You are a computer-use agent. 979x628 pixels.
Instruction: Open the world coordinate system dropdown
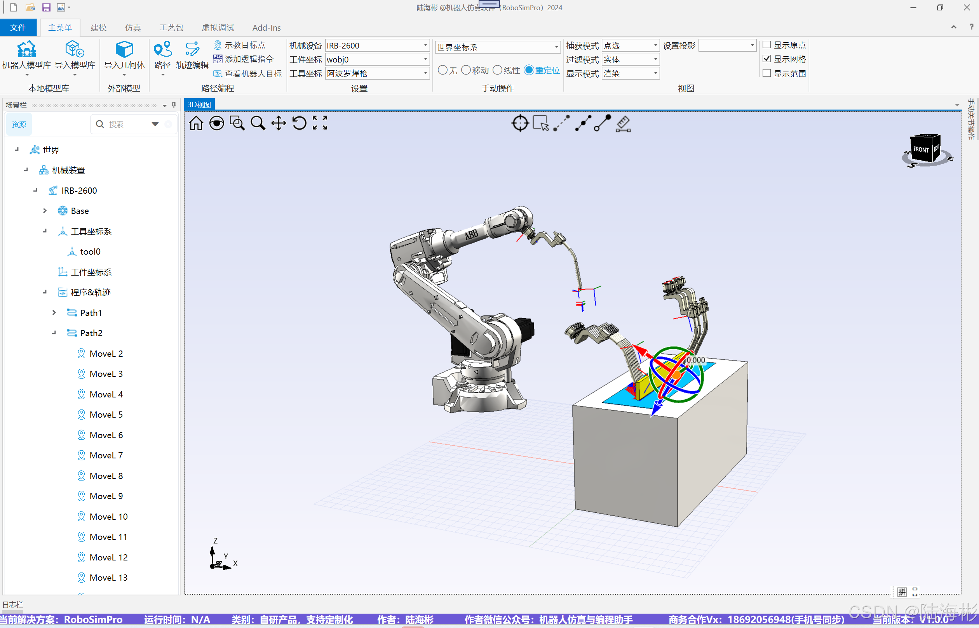click(x=556, y=47)
